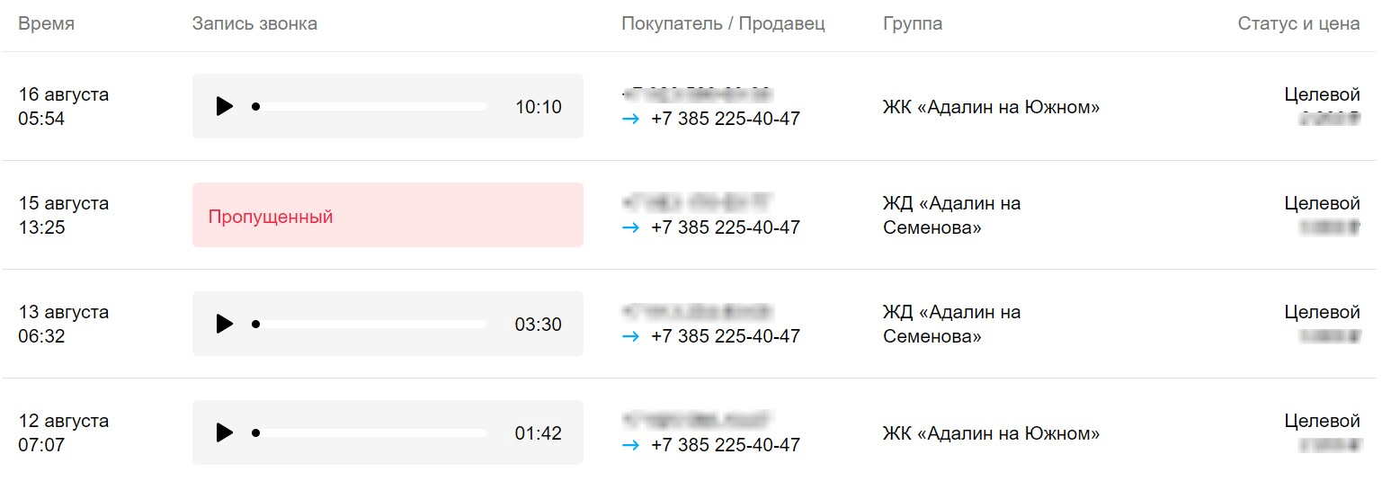
Task: Click the seek bar of the 10:10 recording
Action: pos(370,106)
